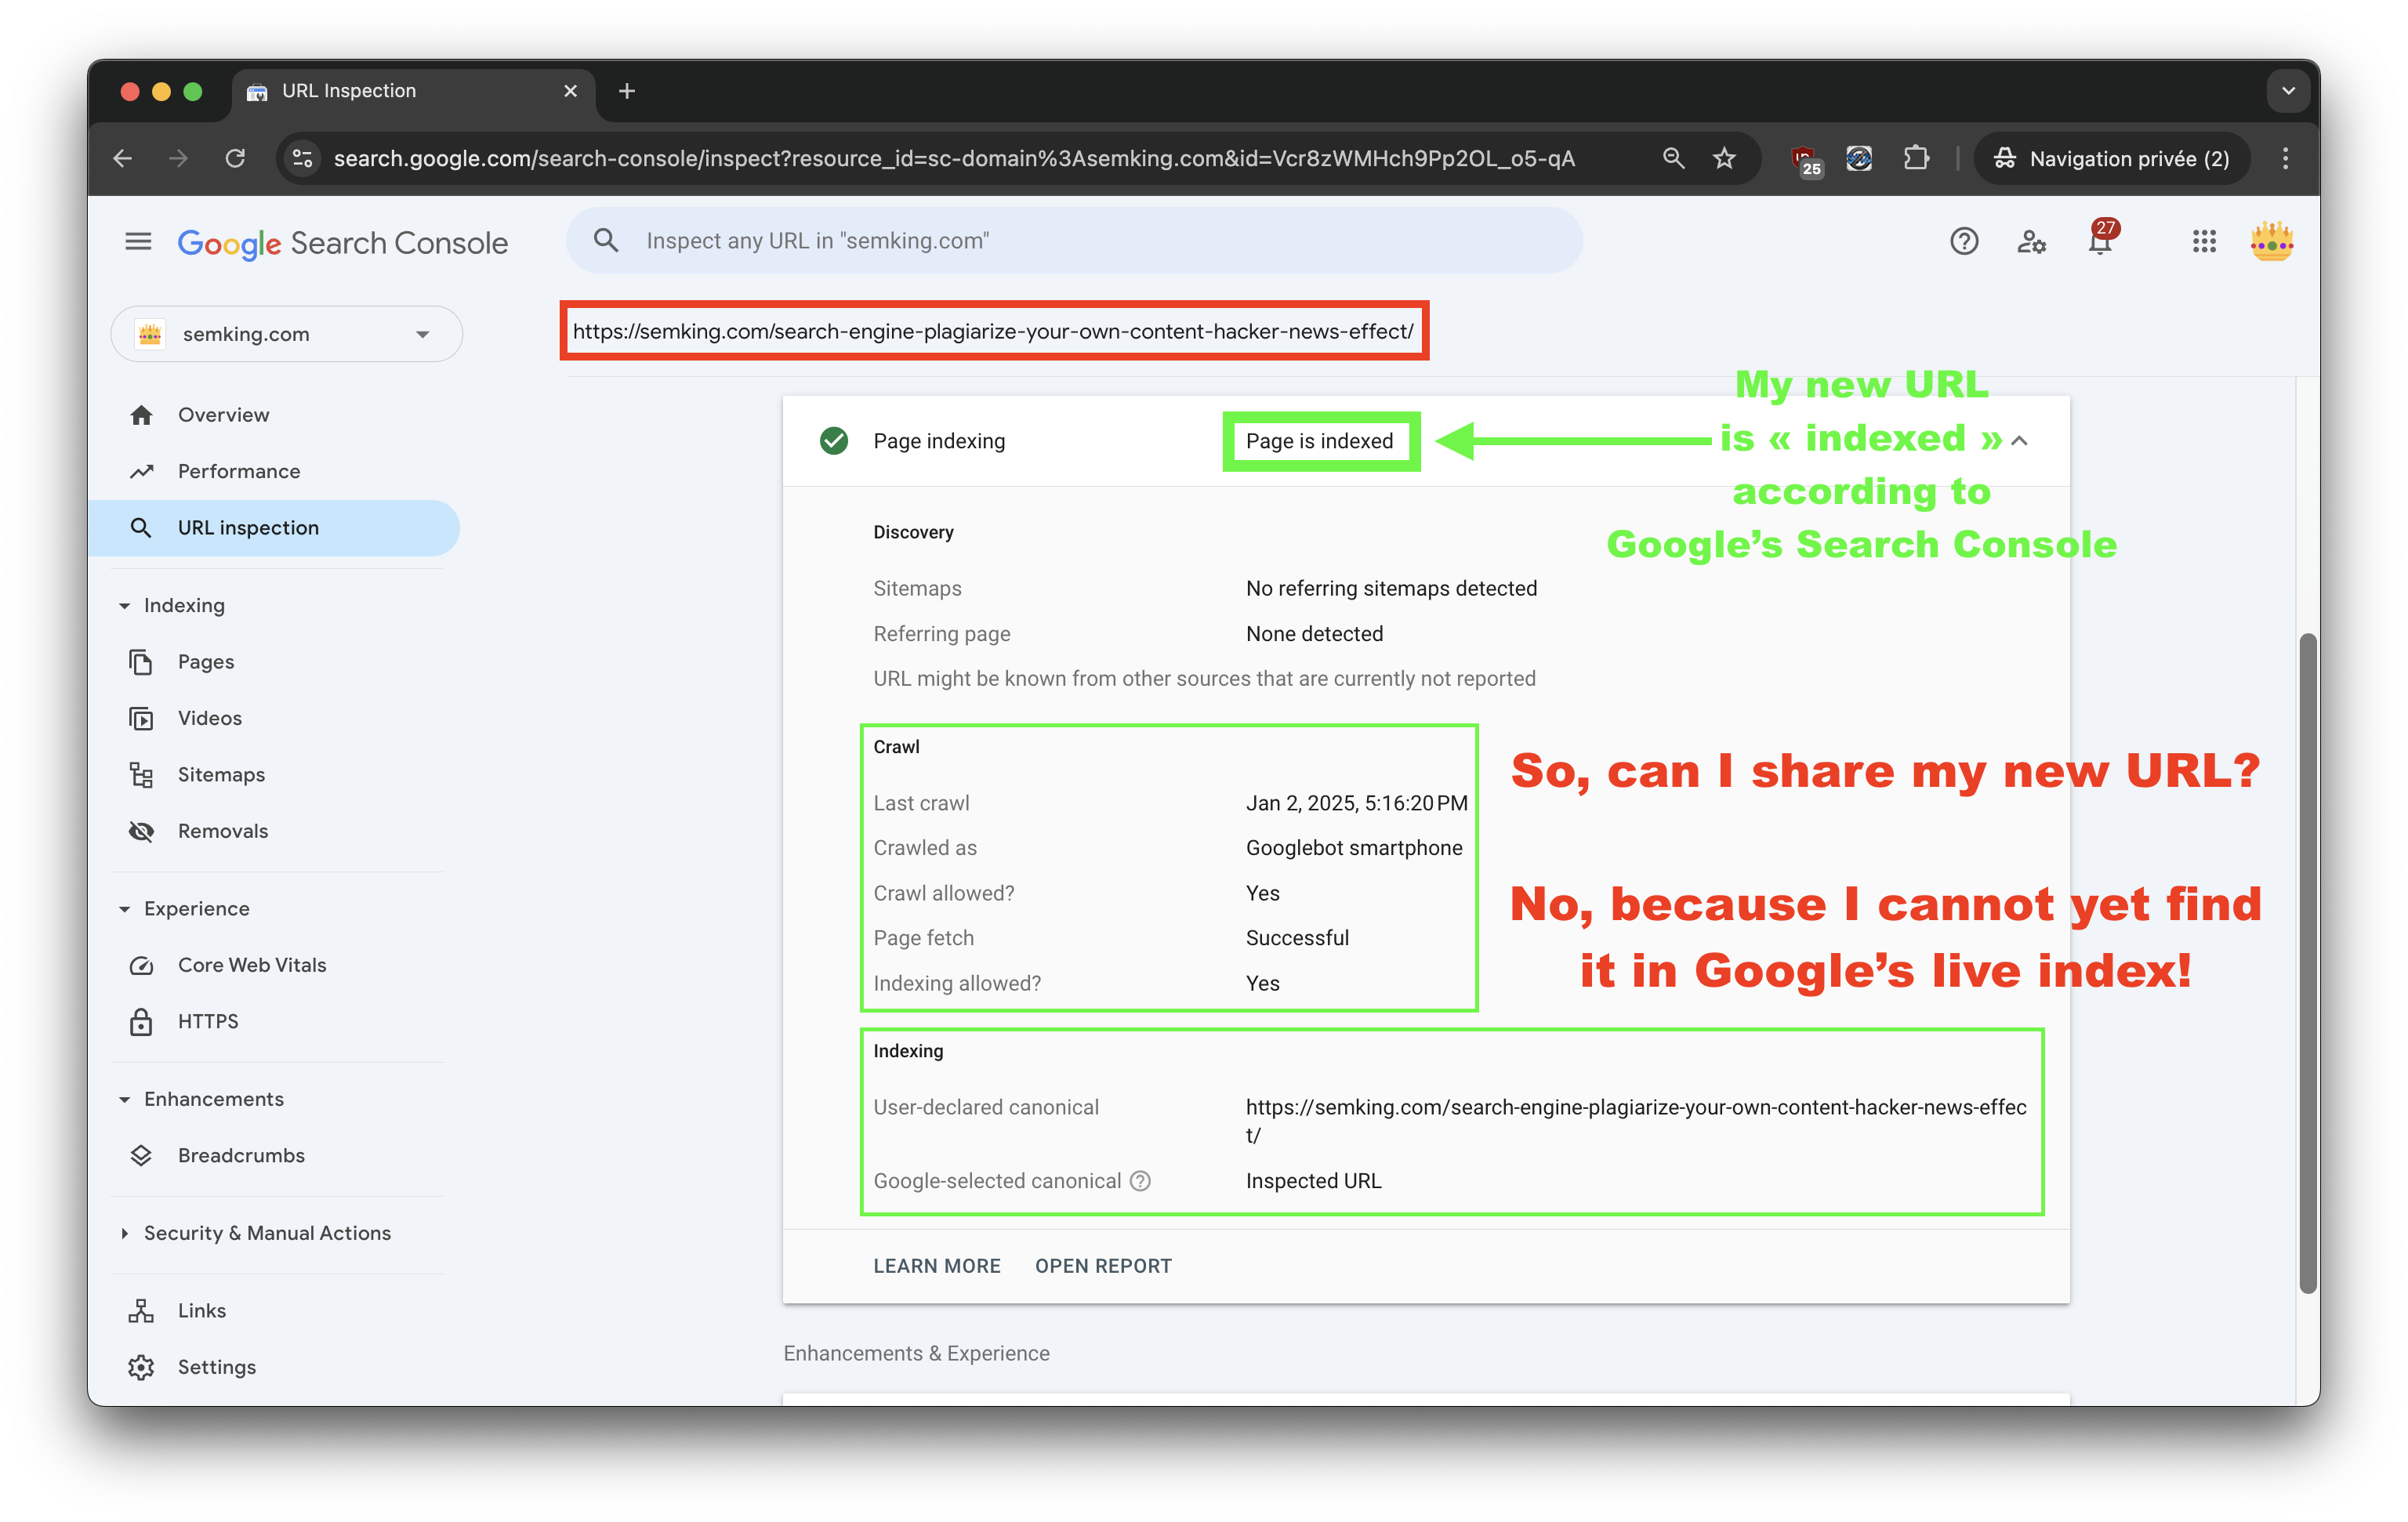Go forward with the browser forward arrow

(x=179, y=158)
